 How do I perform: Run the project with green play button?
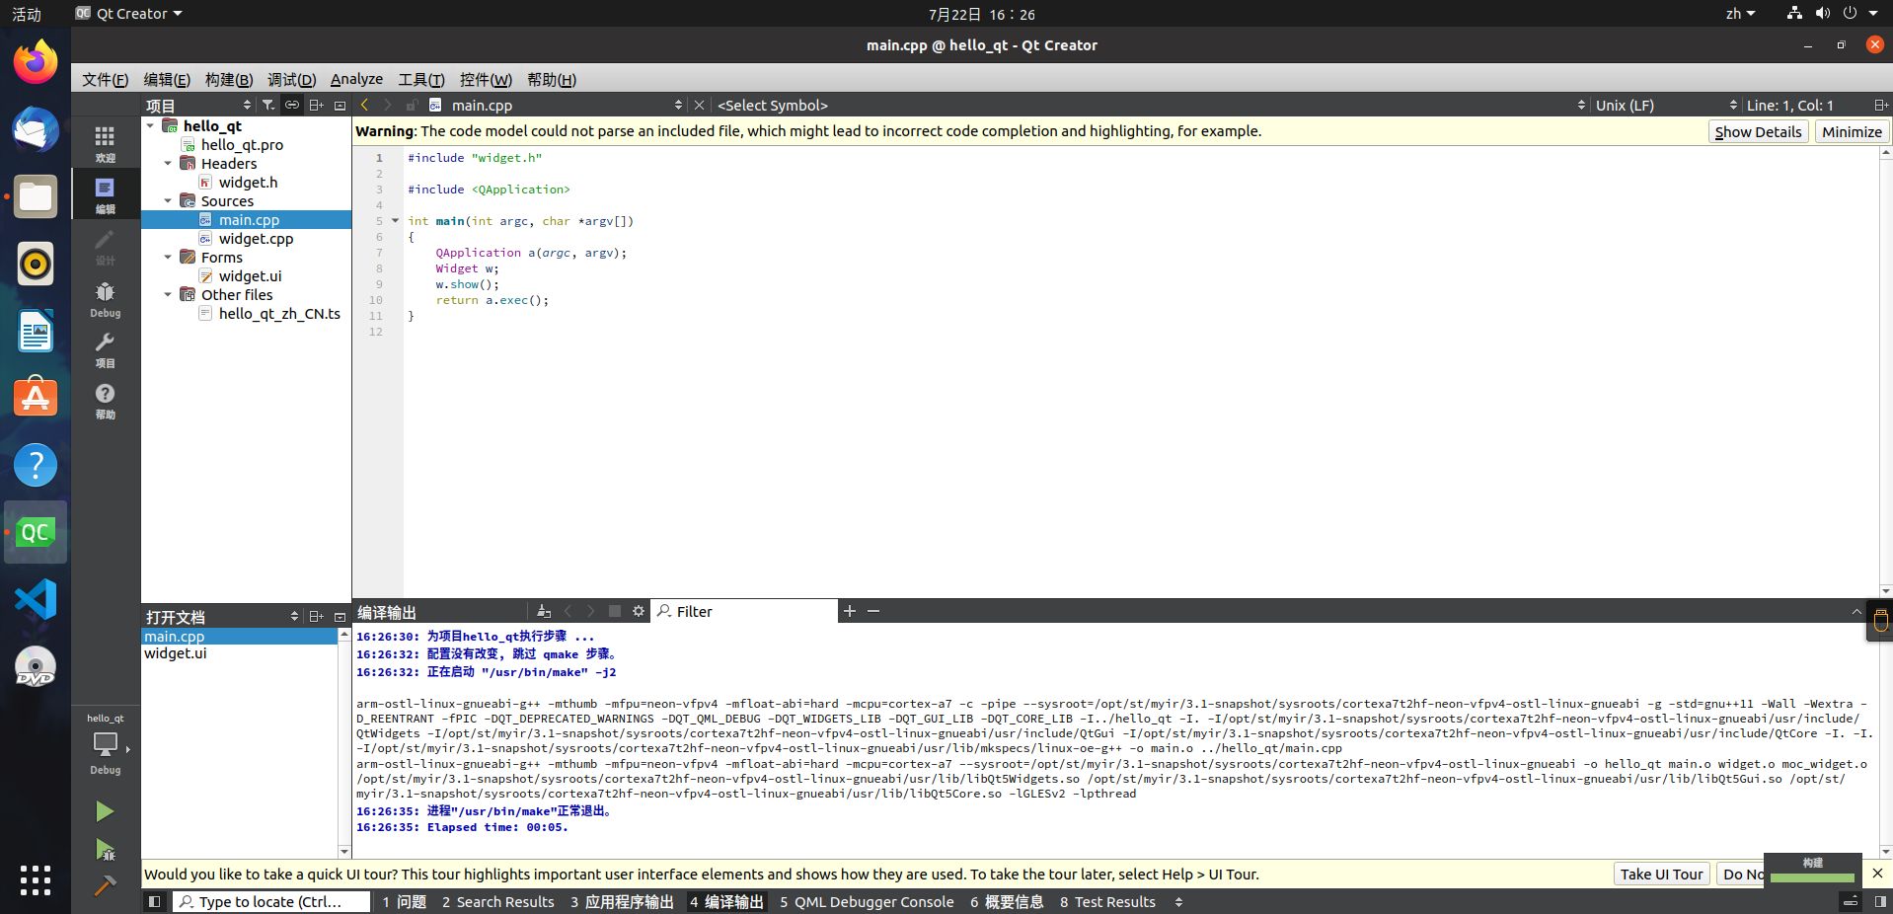[105, 812]
